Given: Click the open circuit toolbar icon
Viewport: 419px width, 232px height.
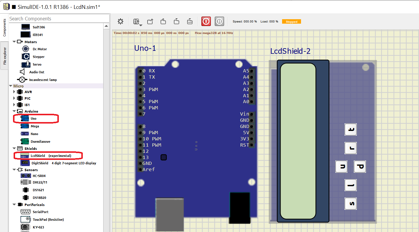Looking at the screenshot, I should tap(163, 21).
